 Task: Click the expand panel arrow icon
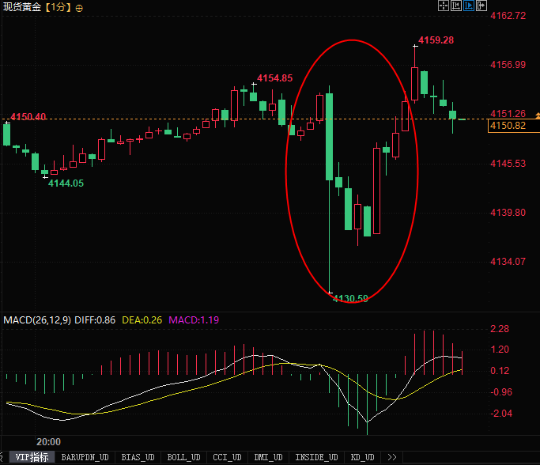[481, 6]
